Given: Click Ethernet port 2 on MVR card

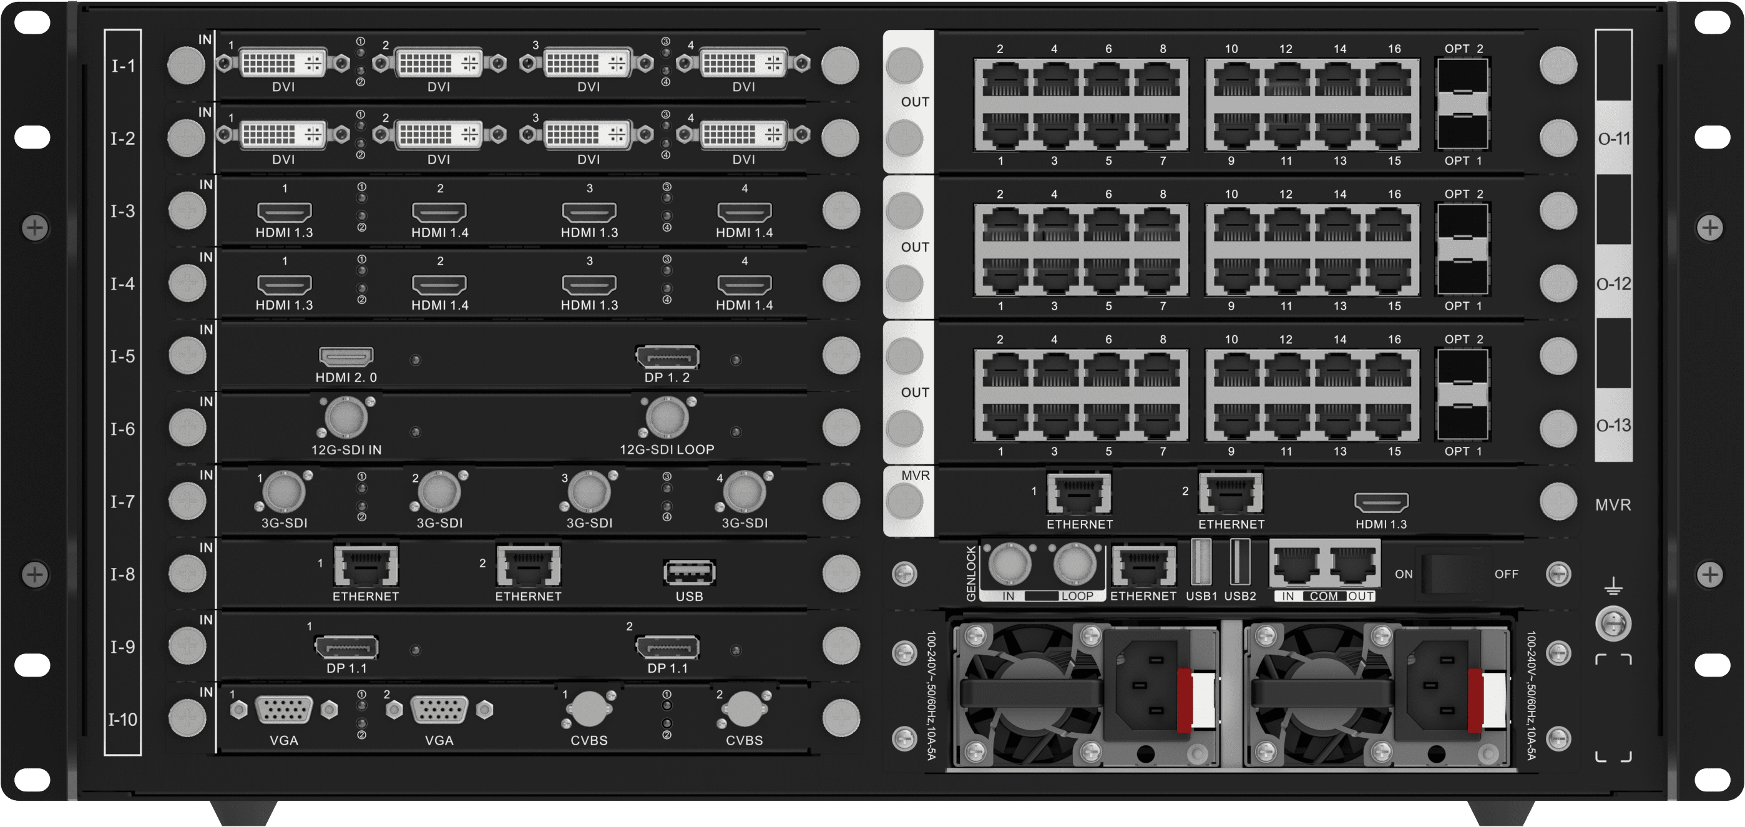Looking at the screenshot, I should pyautogui.click(x=1231, y=493).
